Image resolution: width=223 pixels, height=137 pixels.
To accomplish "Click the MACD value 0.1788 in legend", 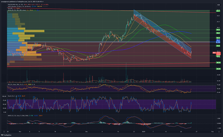I will (31, 116).
